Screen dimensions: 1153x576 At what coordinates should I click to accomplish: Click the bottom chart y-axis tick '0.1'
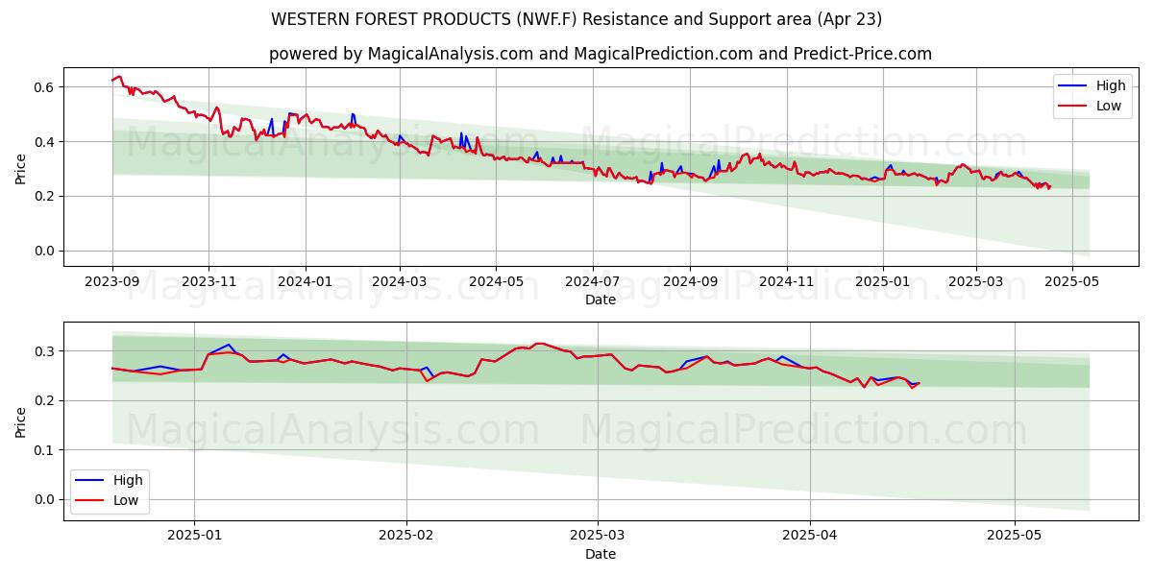pos(46,450)
